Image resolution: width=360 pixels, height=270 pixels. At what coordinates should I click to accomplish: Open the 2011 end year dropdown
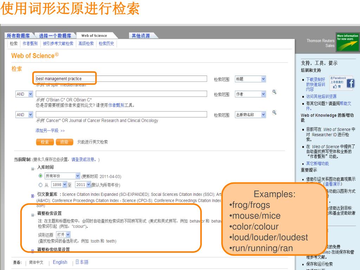pos(83,185)
